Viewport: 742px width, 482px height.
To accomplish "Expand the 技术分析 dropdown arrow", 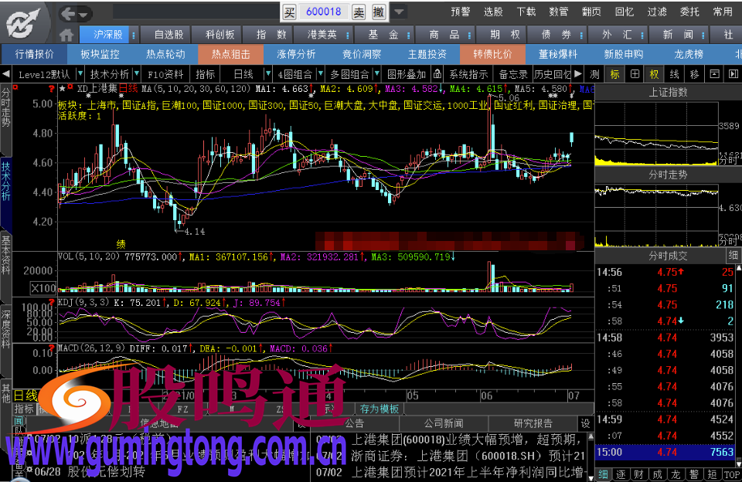I will click(137, 74).
